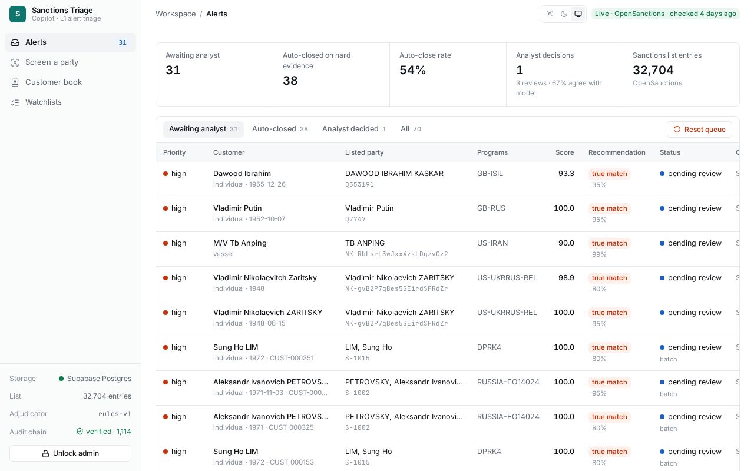Image resolution: width=754 pixels, height=471 pixels.
Task: Open the Analyst decided tab
Action: (x=354, y=130)
